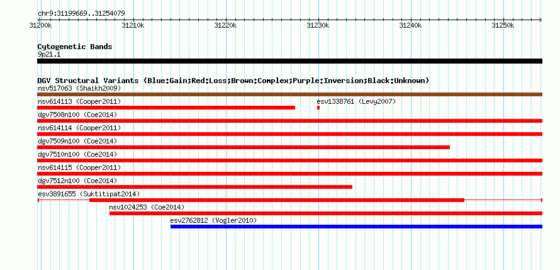Click the 31220k ruler tick label
The height and width of the screenshot is (270, 560).
tap(225, 25)
